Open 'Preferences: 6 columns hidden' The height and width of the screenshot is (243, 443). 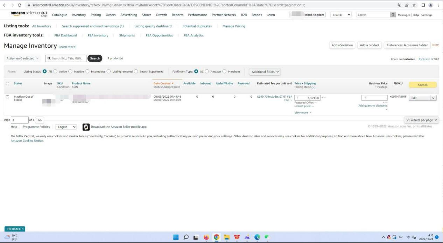tap(407, 45)
